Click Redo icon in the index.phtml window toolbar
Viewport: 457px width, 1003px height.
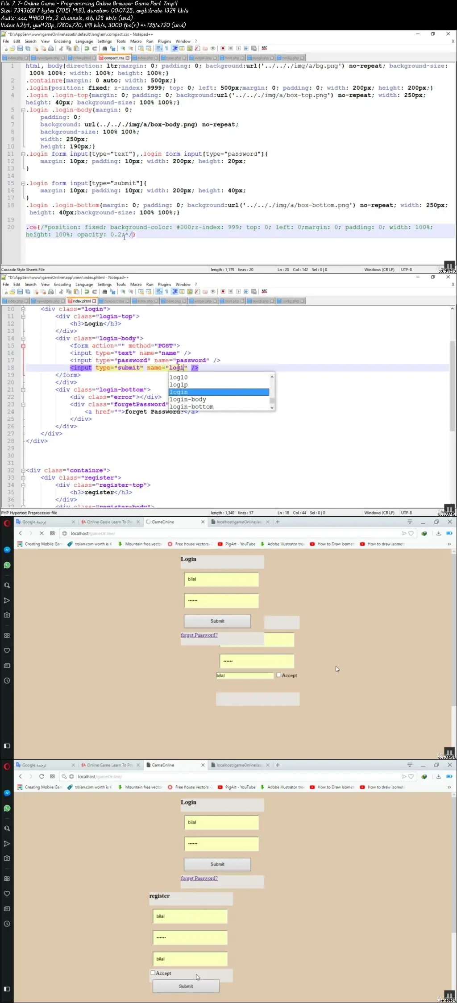coord(95,291)
